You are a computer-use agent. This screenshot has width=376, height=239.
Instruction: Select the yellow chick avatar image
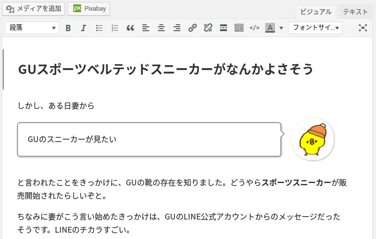coord(313,139)
